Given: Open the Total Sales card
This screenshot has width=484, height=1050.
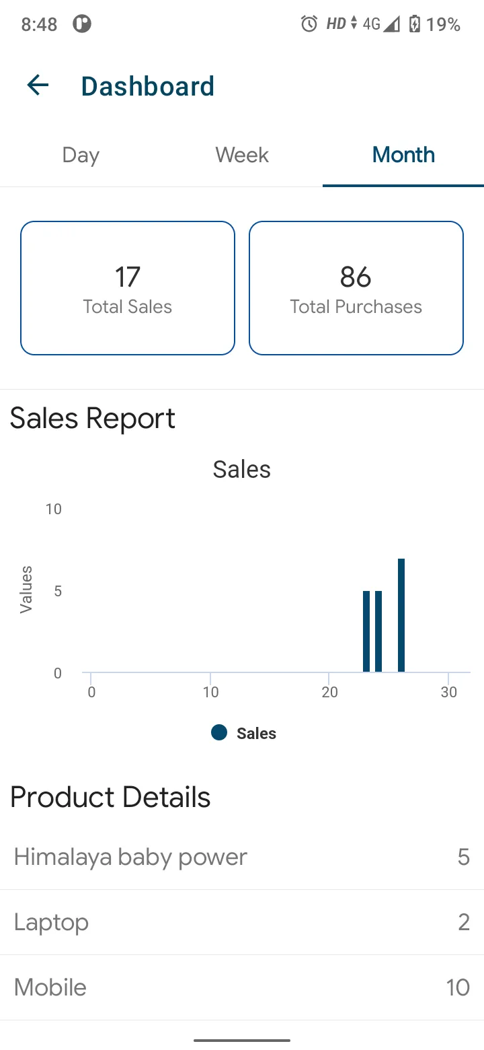Looking at the screenshot, I should point(128,288).
